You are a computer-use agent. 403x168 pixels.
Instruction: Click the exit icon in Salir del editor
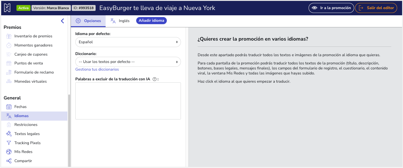(361, 8)
